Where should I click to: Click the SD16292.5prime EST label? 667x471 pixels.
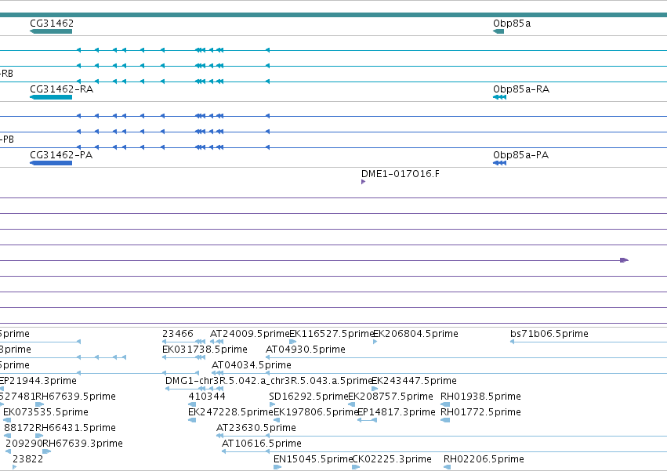click(x=309, y=397)
